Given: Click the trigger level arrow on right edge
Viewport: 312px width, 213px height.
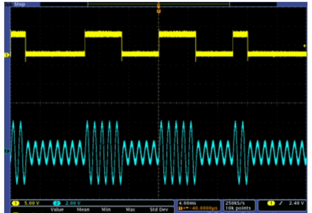Looking at the screenshot, I should [x=305, y=46].
